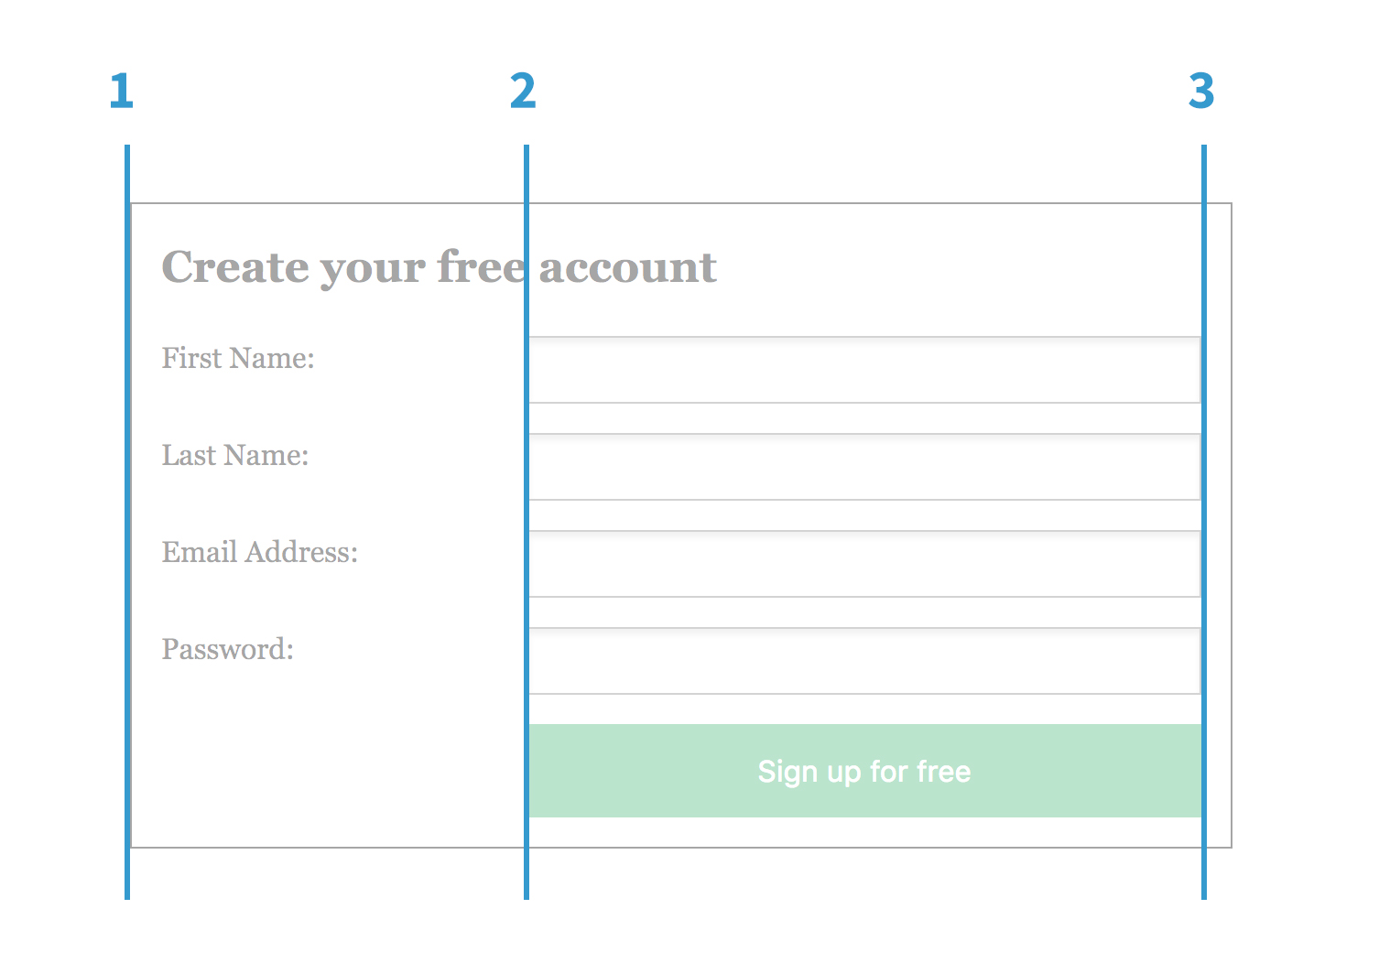Image resolution: width=1379 pixels, height=963 pixels.
Task: Select the blue number 2 marker
Action: (x=523, y=92)
